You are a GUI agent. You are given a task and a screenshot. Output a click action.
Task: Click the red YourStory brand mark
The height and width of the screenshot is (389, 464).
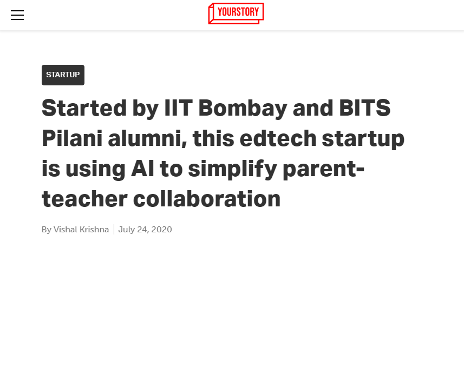tap(236, 13)
